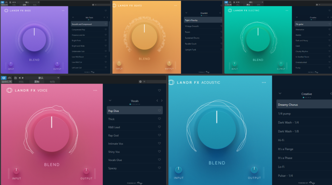The height and width of the screenshot is (185, 332).
Task: Open the Voice window settings gear
Action: pyautogui.click(x=140, y=82)
